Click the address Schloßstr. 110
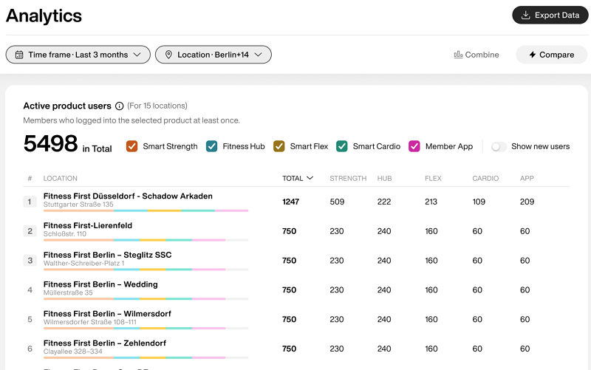The image size is (591, 370). click(x=65, y=233)
